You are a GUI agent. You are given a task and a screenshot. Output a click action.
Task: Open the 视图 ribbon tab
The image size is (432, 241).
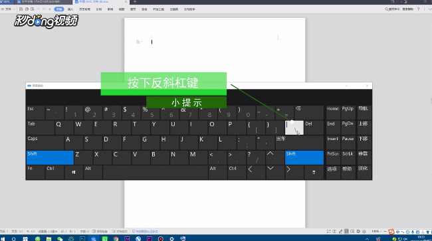[122, 9]
